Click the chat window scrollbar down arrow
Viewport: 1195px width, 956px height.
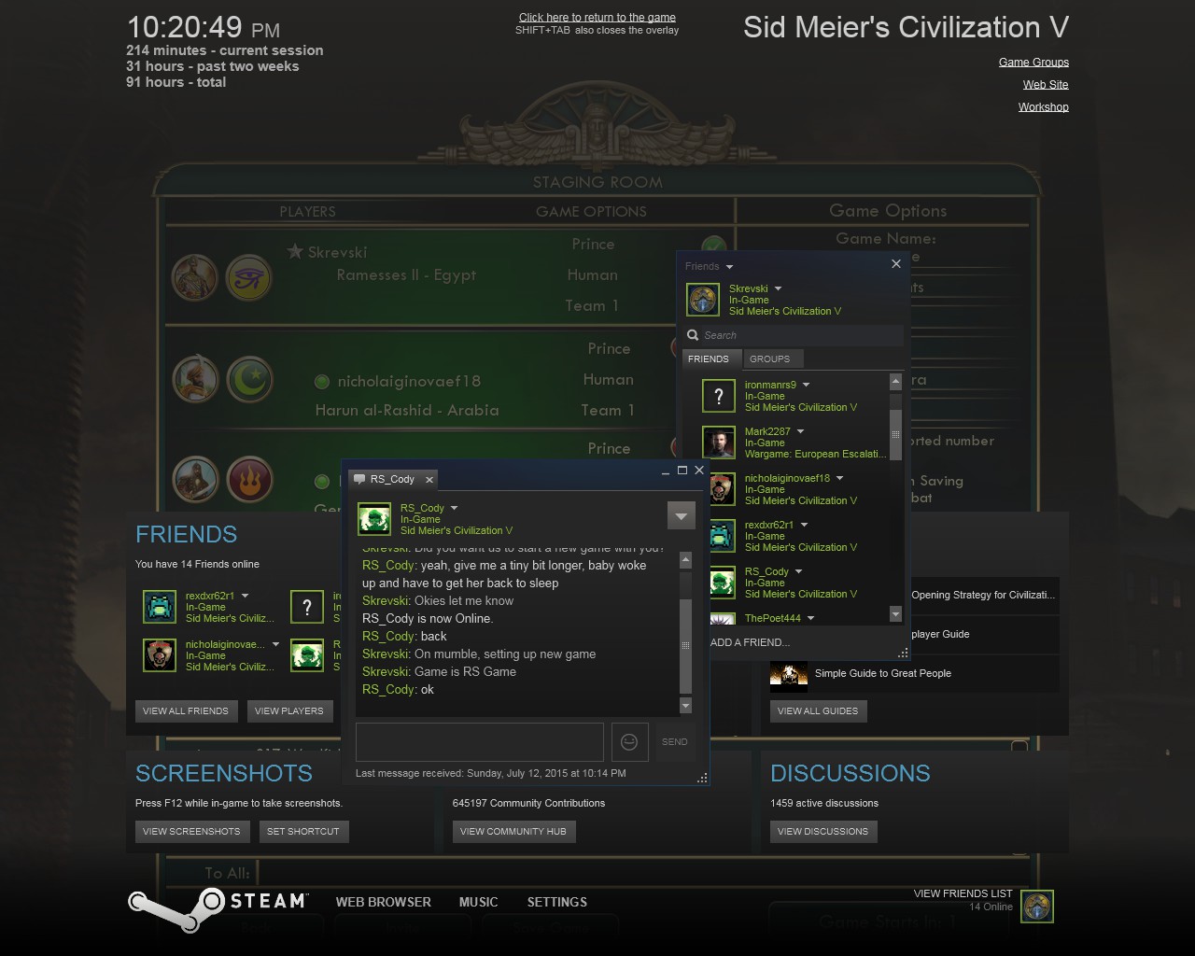coord(685,706)
